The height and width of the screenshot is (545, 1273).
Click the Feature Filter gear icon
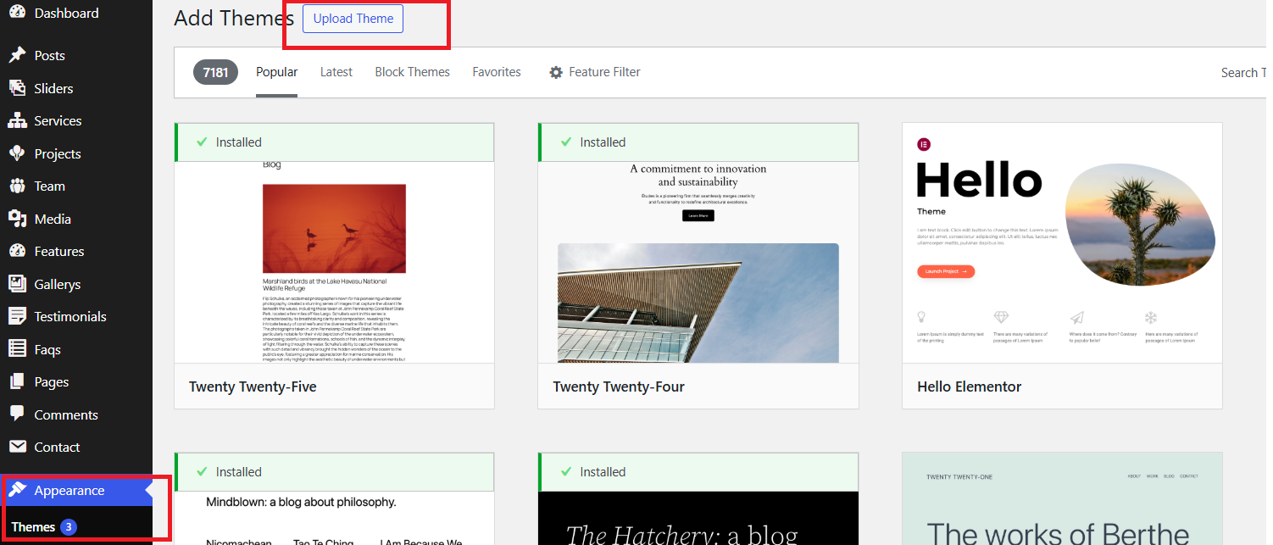tap(556, 73)
